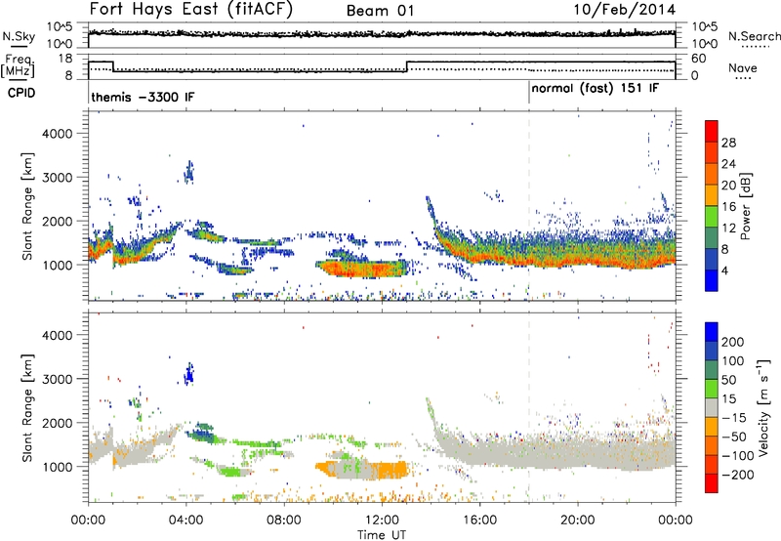The height and width of the screenshot is (541, 781).
Task: Click the '16' tick on Power scale
Action: coord(728,207)
